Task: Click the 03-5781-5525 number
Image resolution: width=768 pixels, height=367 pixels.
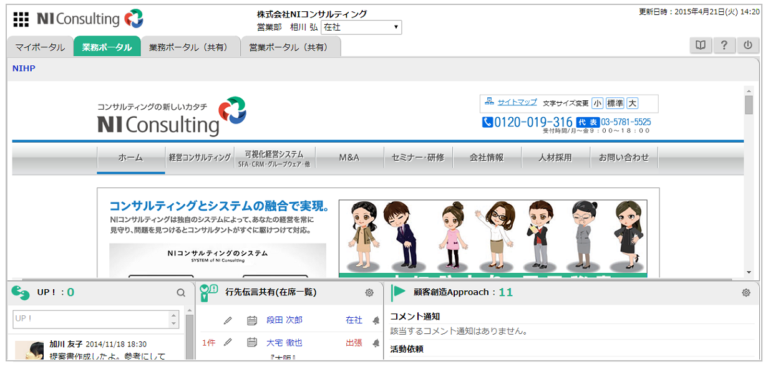Action: (x=626, y=122)
